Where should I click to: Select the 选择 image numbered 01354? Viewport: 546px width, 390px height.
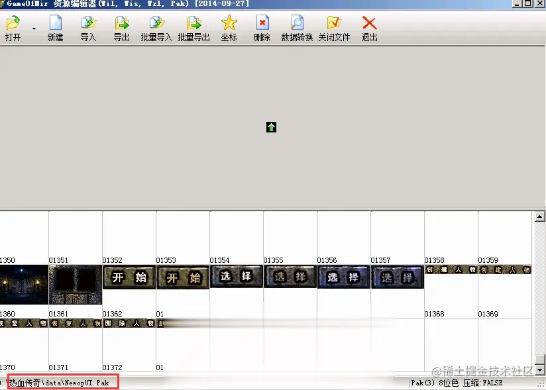237,276
